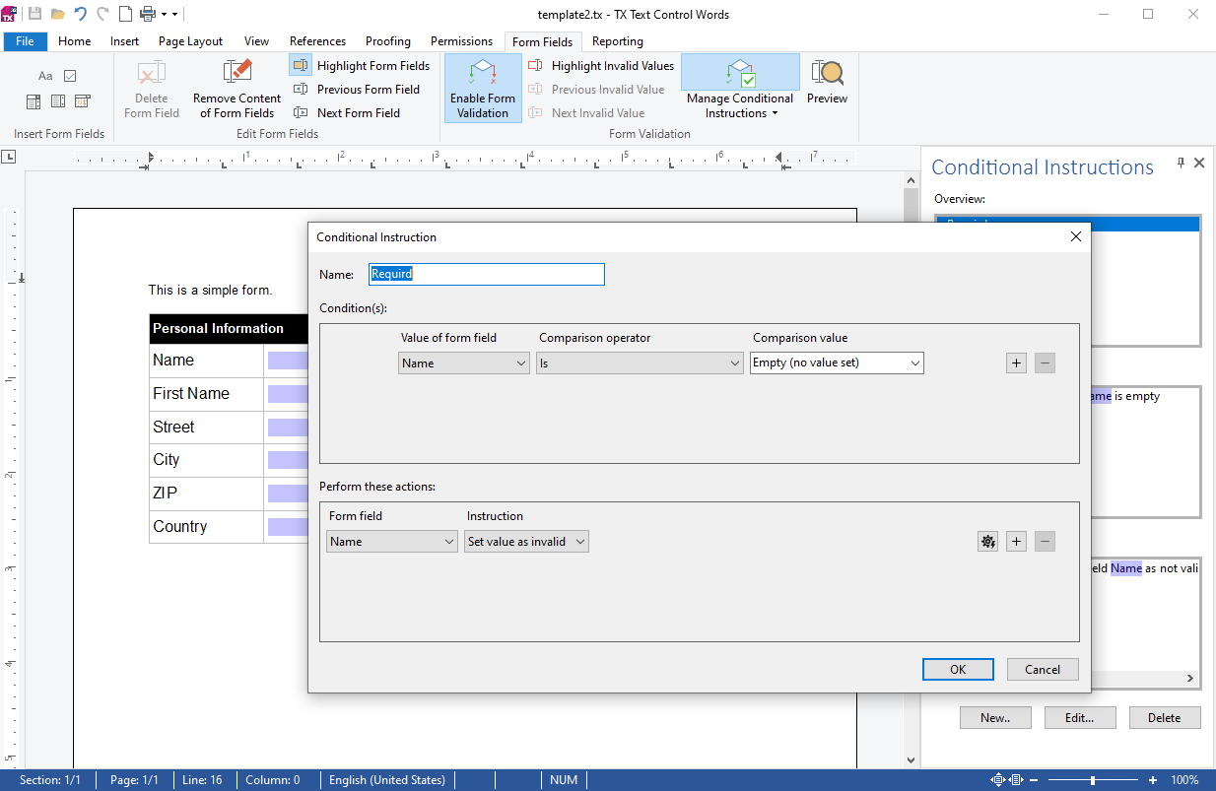Click the Name text input field
The height and width of the screenshot is (791, 1216).
pos(487,274)
